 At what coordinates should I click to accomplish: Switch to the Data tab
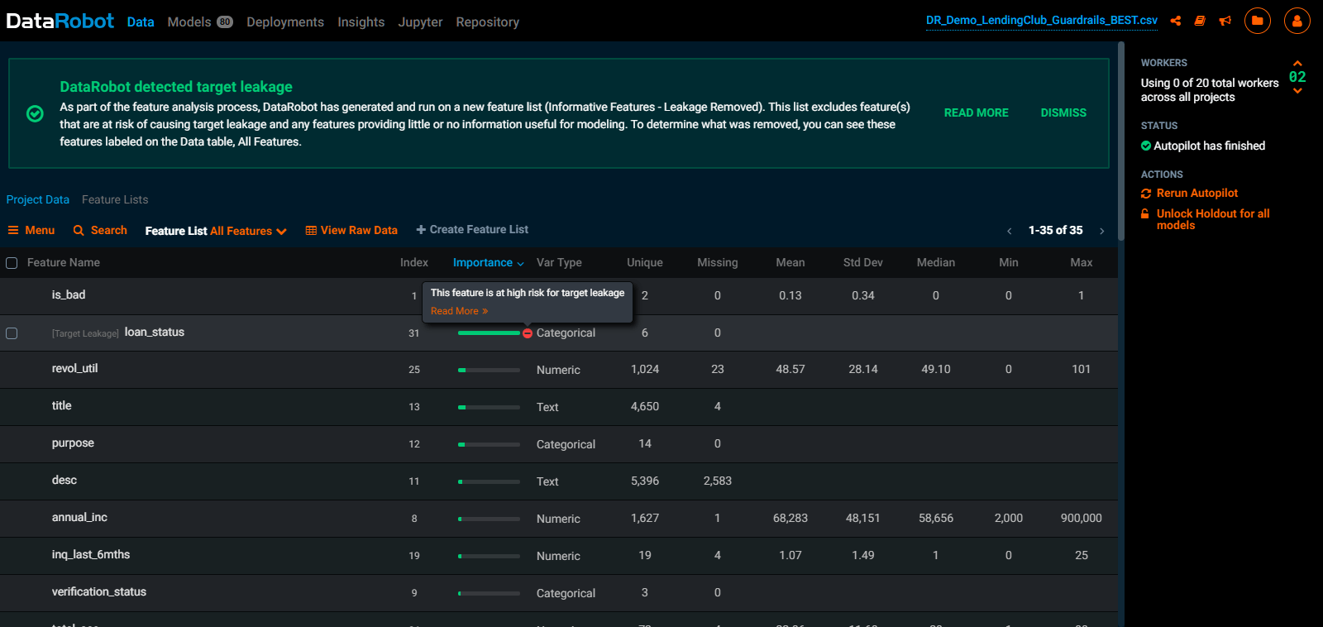(141, 22)
